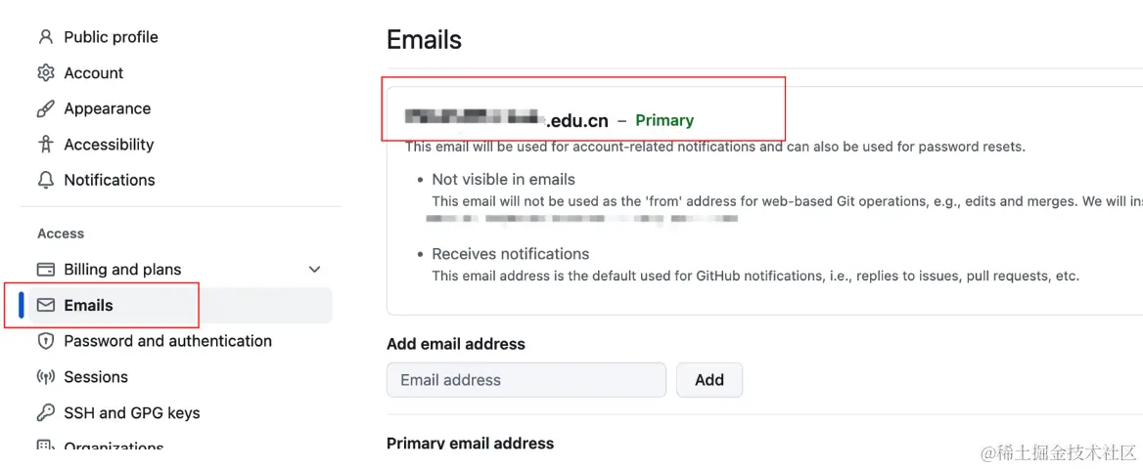Click the SSH key icon
The width and height of the screenshot is (1143, 469).
click(45, 412)
